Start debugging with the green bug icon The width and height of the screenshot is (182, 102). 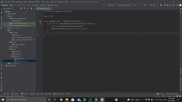tap(145, 5)
